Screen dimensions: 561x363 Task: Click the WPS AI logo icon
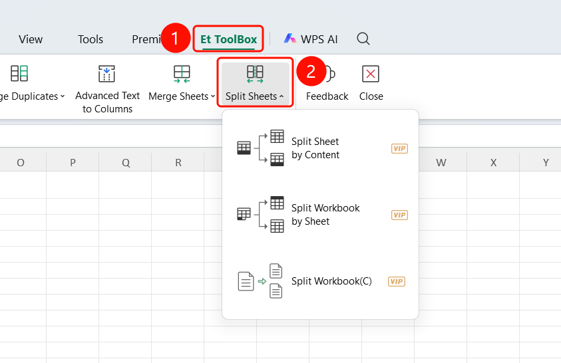(289, 39)
